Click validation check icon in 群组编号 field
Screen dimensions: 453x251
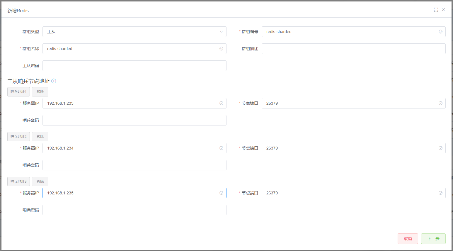coord(440,32)
